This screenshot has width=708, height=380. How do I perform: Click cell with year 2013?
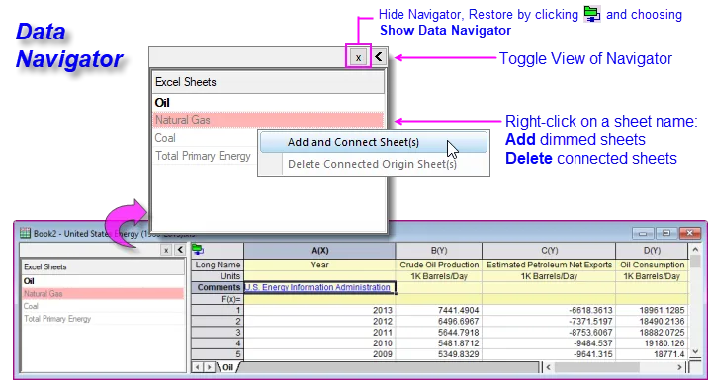tap(319, 310)
